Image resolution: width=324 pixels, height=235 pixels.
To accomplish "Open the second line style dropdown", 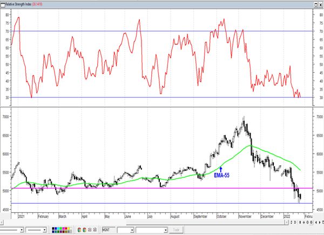I will coord(45,230).
